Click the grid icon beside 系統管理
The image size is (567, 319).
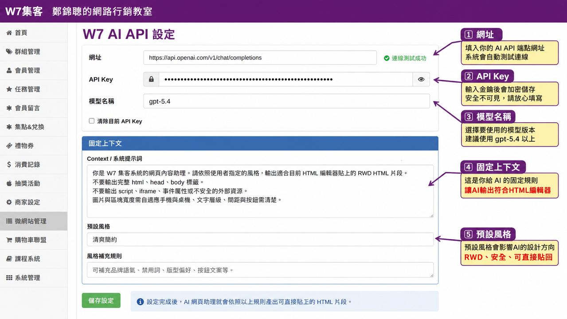(x=9, y=277)
